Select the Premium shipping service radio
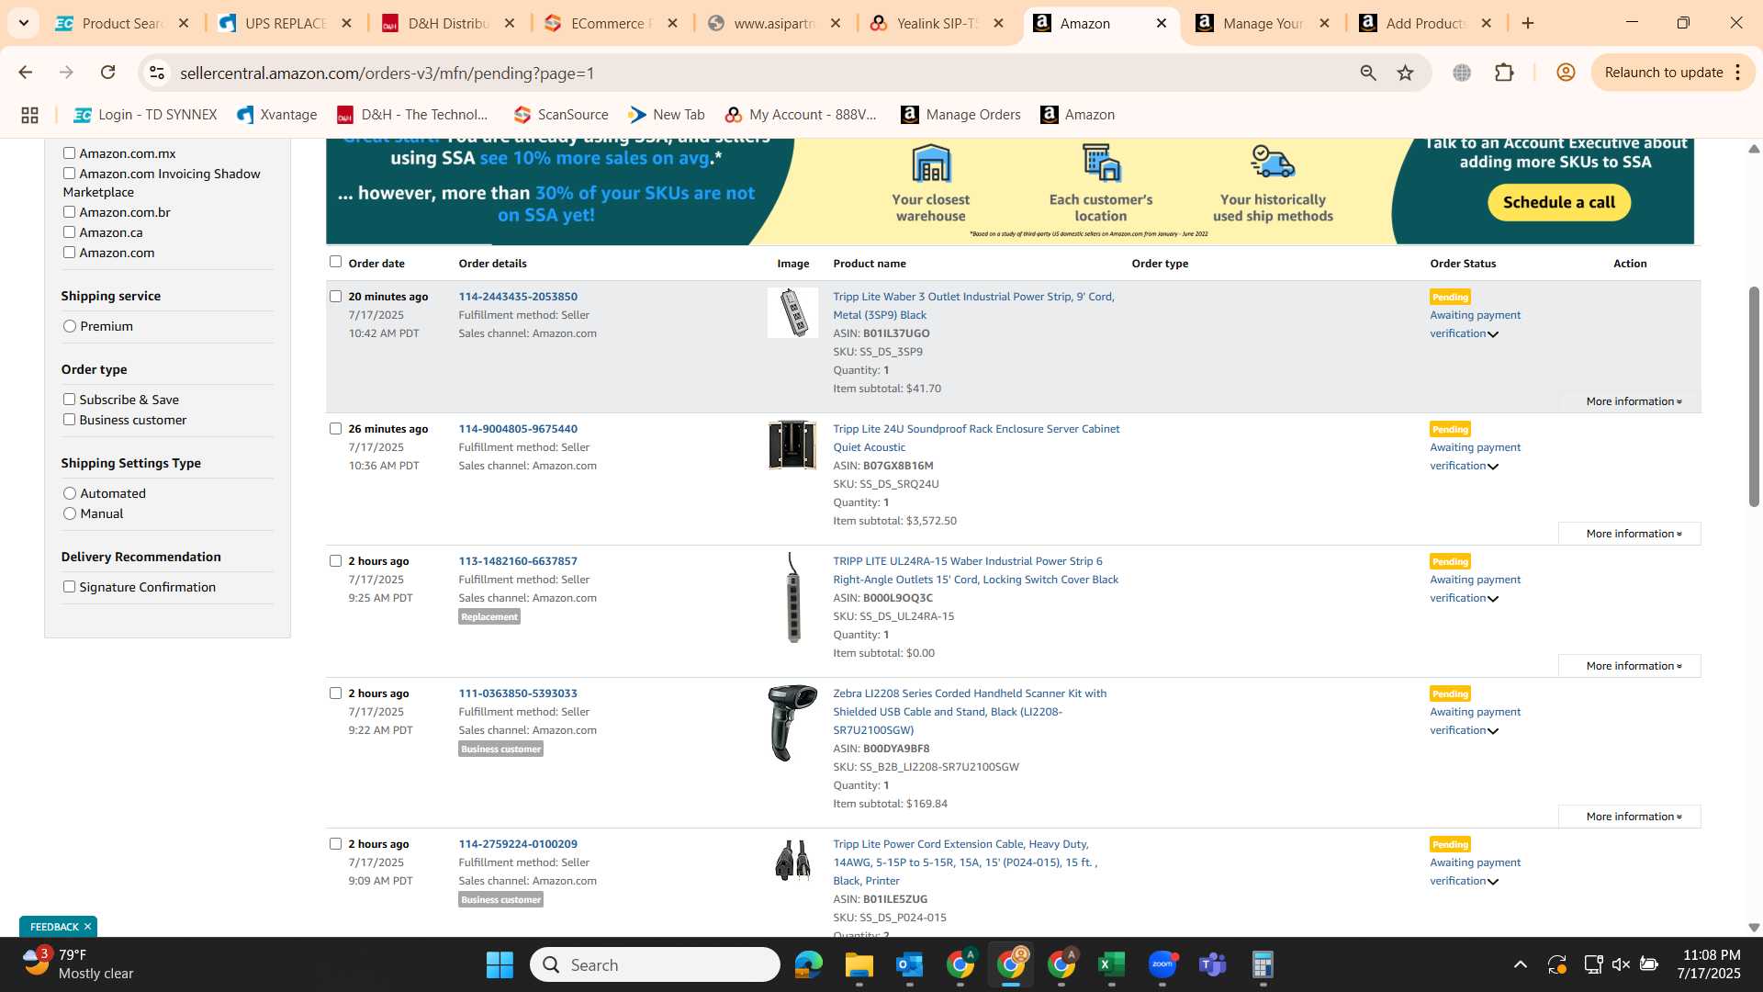This screenshot has height=992, width=1763. click(x=70, y=326)
